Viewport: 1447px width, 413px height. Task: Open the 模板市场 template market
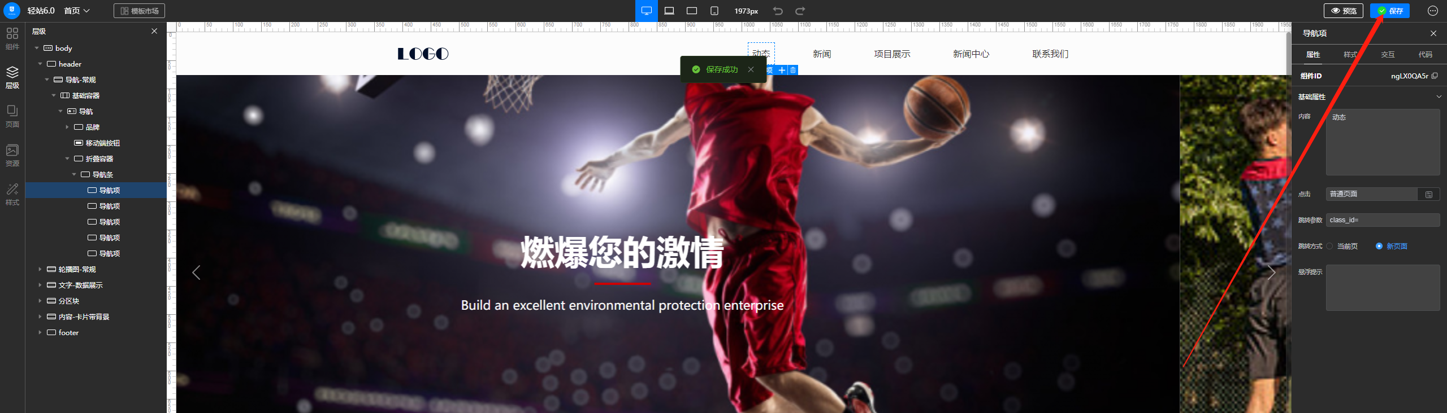[139, 11]
